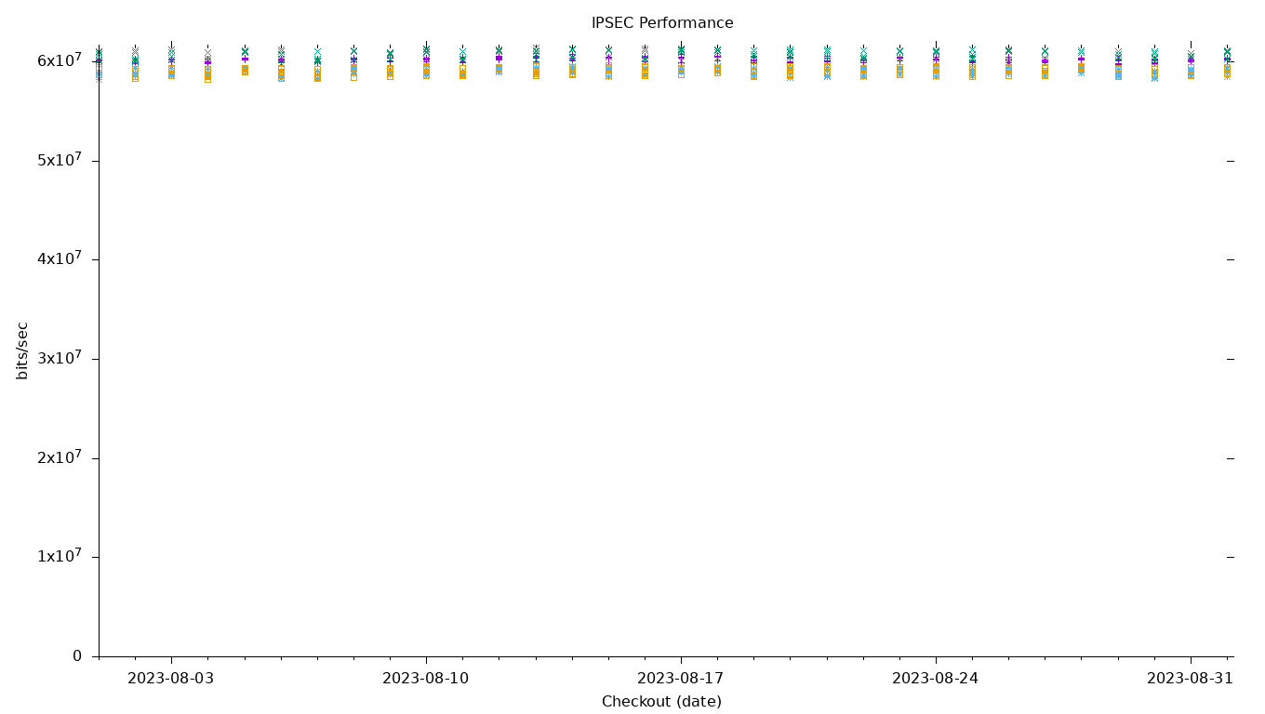
Task: Click the 2023-08-17 date label
Action: click(681, 679)
